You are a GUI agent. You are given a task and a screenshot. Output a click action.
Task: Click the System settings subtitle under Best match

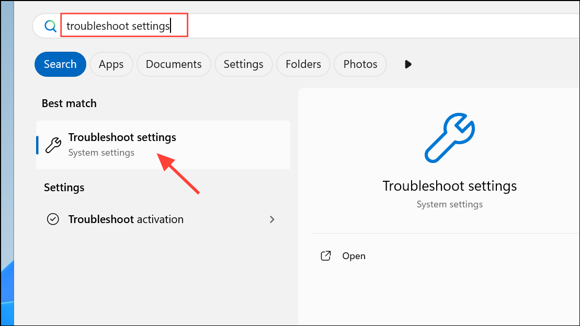coord(101,153)
